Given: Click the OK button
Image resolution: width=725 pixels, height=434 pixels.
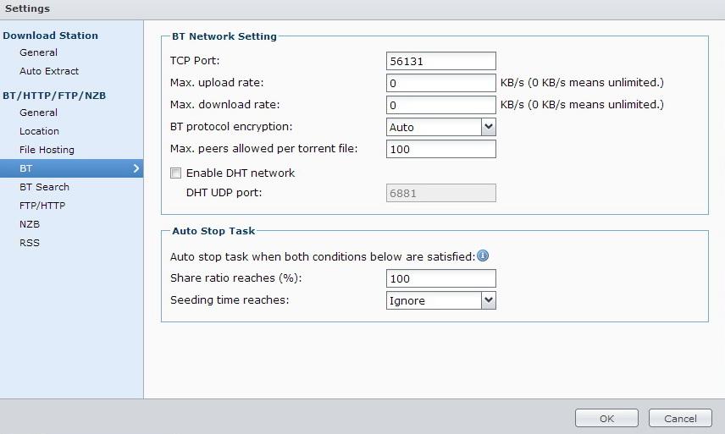Looking at the screenshot, I should pos(606,418).
